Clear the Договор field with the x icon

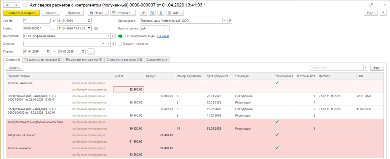108,44
